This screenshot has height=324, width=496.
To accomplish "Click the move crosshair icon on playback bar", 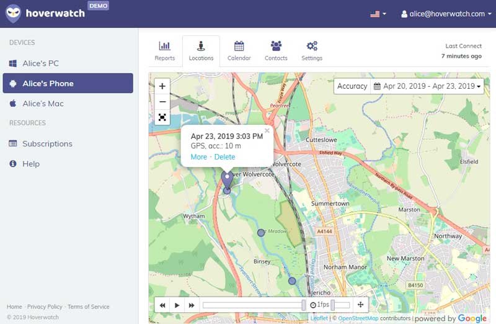I will (x=361, y=305).
